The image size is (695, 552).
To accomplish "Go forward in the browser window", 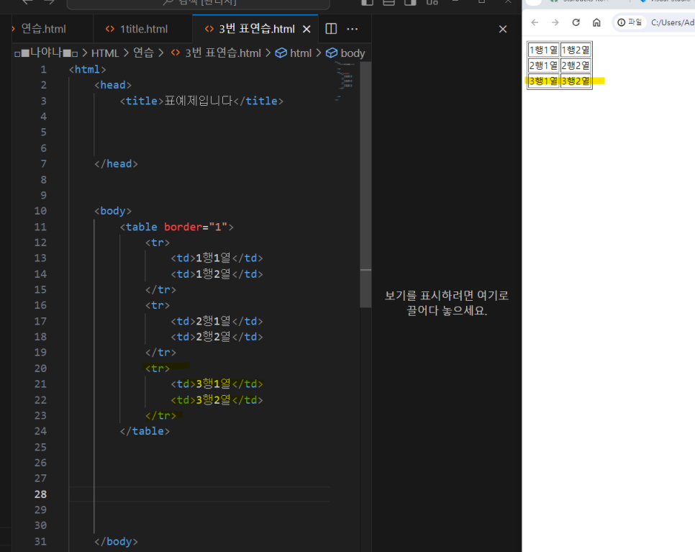I will point(555,22).
